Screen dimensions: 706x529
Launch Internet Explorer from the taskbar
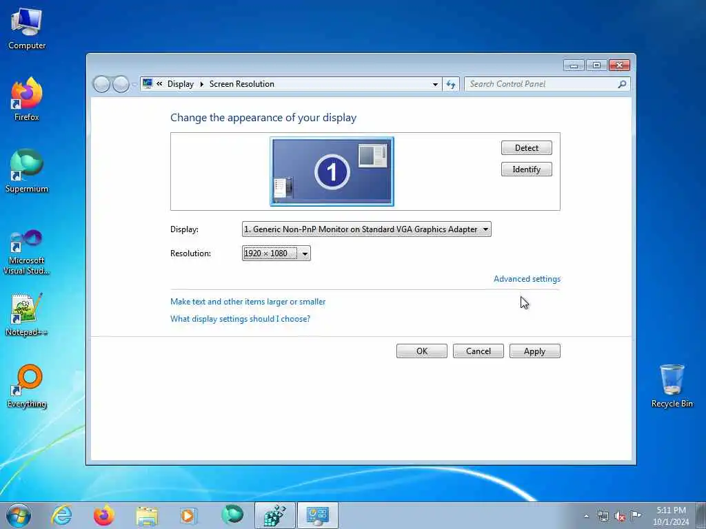[x=61, y=515]
